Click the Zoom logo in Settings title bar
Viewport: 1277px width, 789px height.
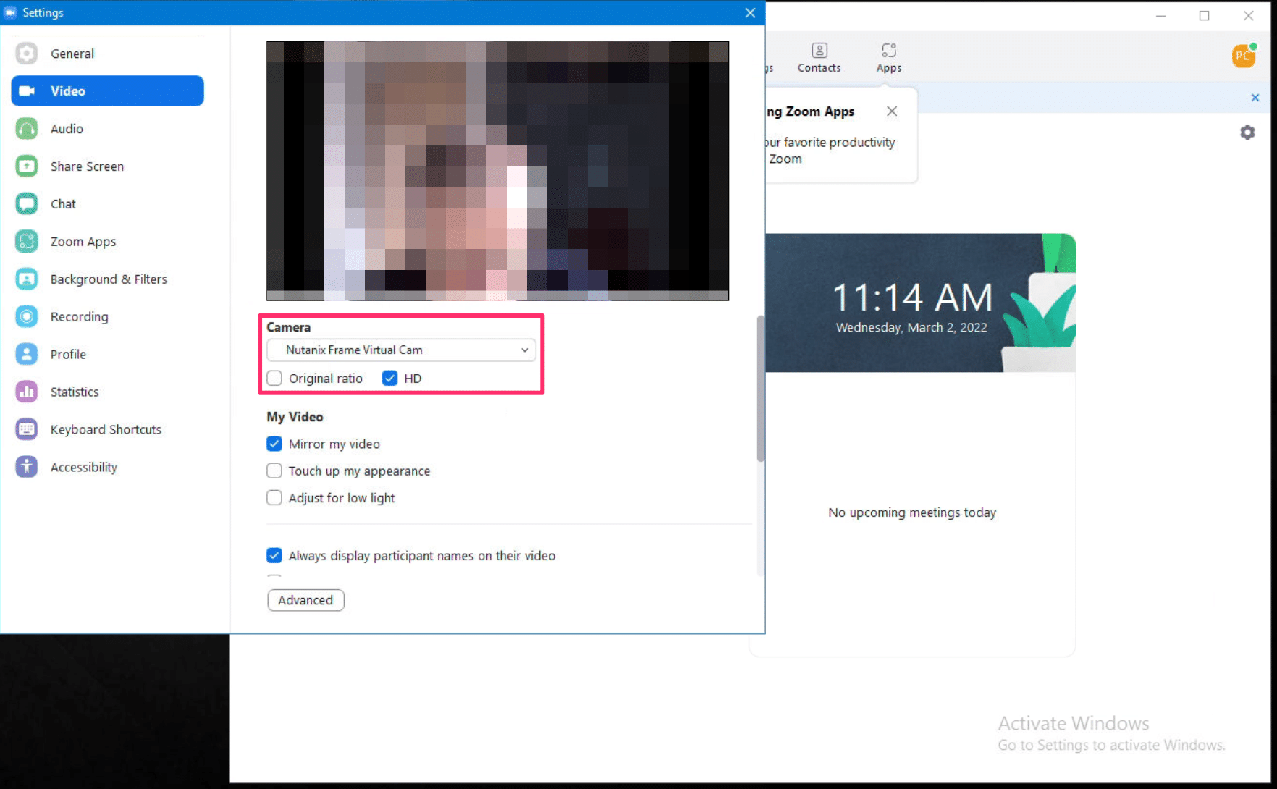[x=10, y=12]
